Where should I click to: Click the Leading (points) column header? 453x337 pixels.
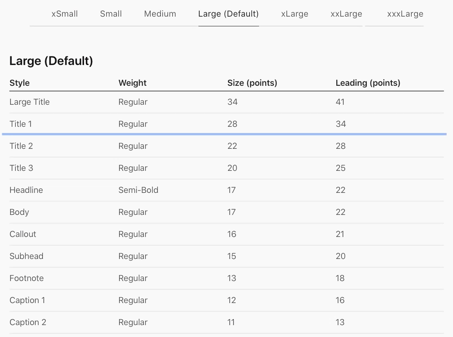pos(368,83)
